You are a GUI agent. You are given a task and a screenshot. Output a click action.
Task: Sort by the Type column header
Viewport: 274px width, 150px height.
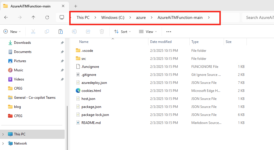pos(195,42)
